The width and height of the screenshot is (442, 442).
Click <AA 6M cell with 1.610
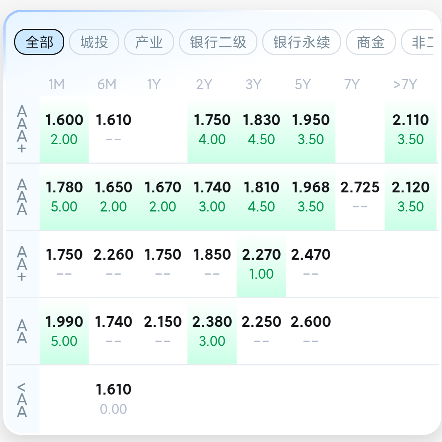[x=113, y=398]
